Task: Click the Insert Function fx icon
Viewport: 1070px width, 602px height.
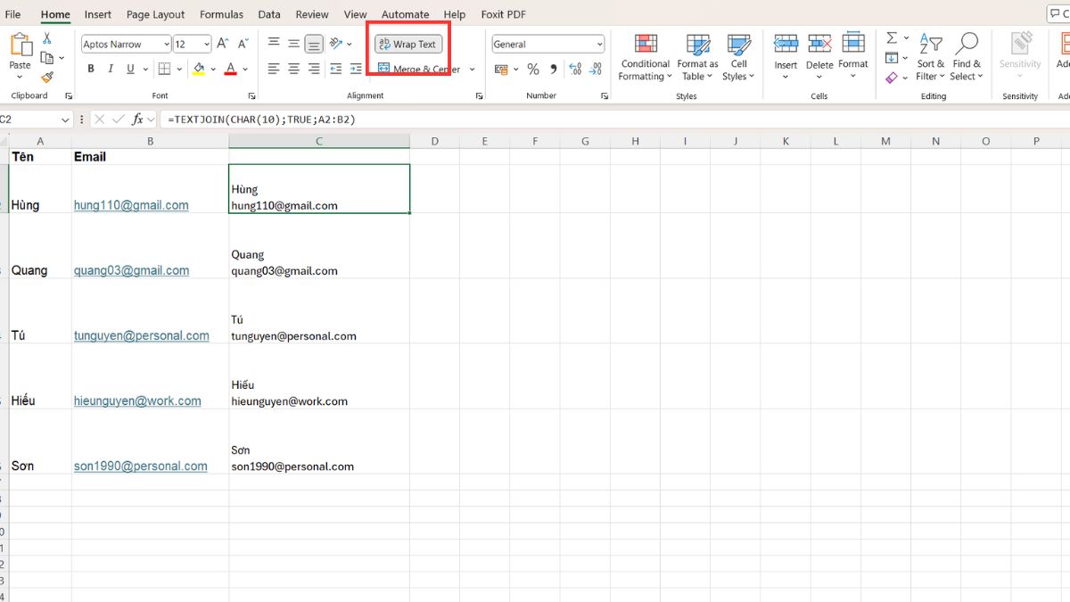Action: (x=137, y=119)
